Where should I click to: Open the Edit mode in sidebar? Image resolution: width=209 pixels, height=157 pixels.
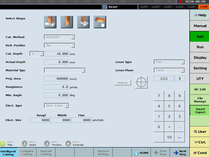tap(199, 36)
